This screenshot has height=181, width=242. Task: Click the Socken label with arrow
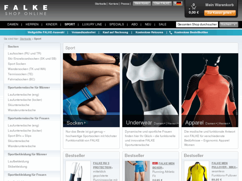[x=76, y=123]
